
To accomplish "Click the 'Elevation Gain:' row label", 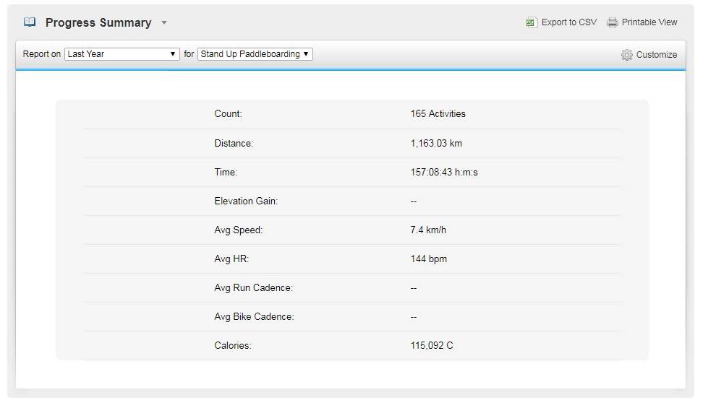I will (x=246, y=201).
